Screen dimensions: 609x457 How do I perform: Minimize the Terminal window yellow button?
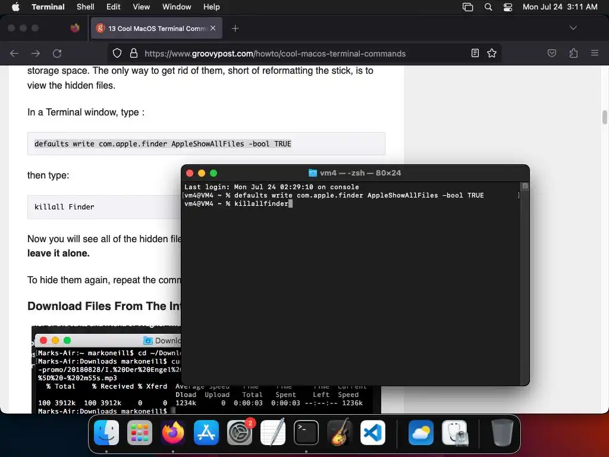(x=202, y=173)
